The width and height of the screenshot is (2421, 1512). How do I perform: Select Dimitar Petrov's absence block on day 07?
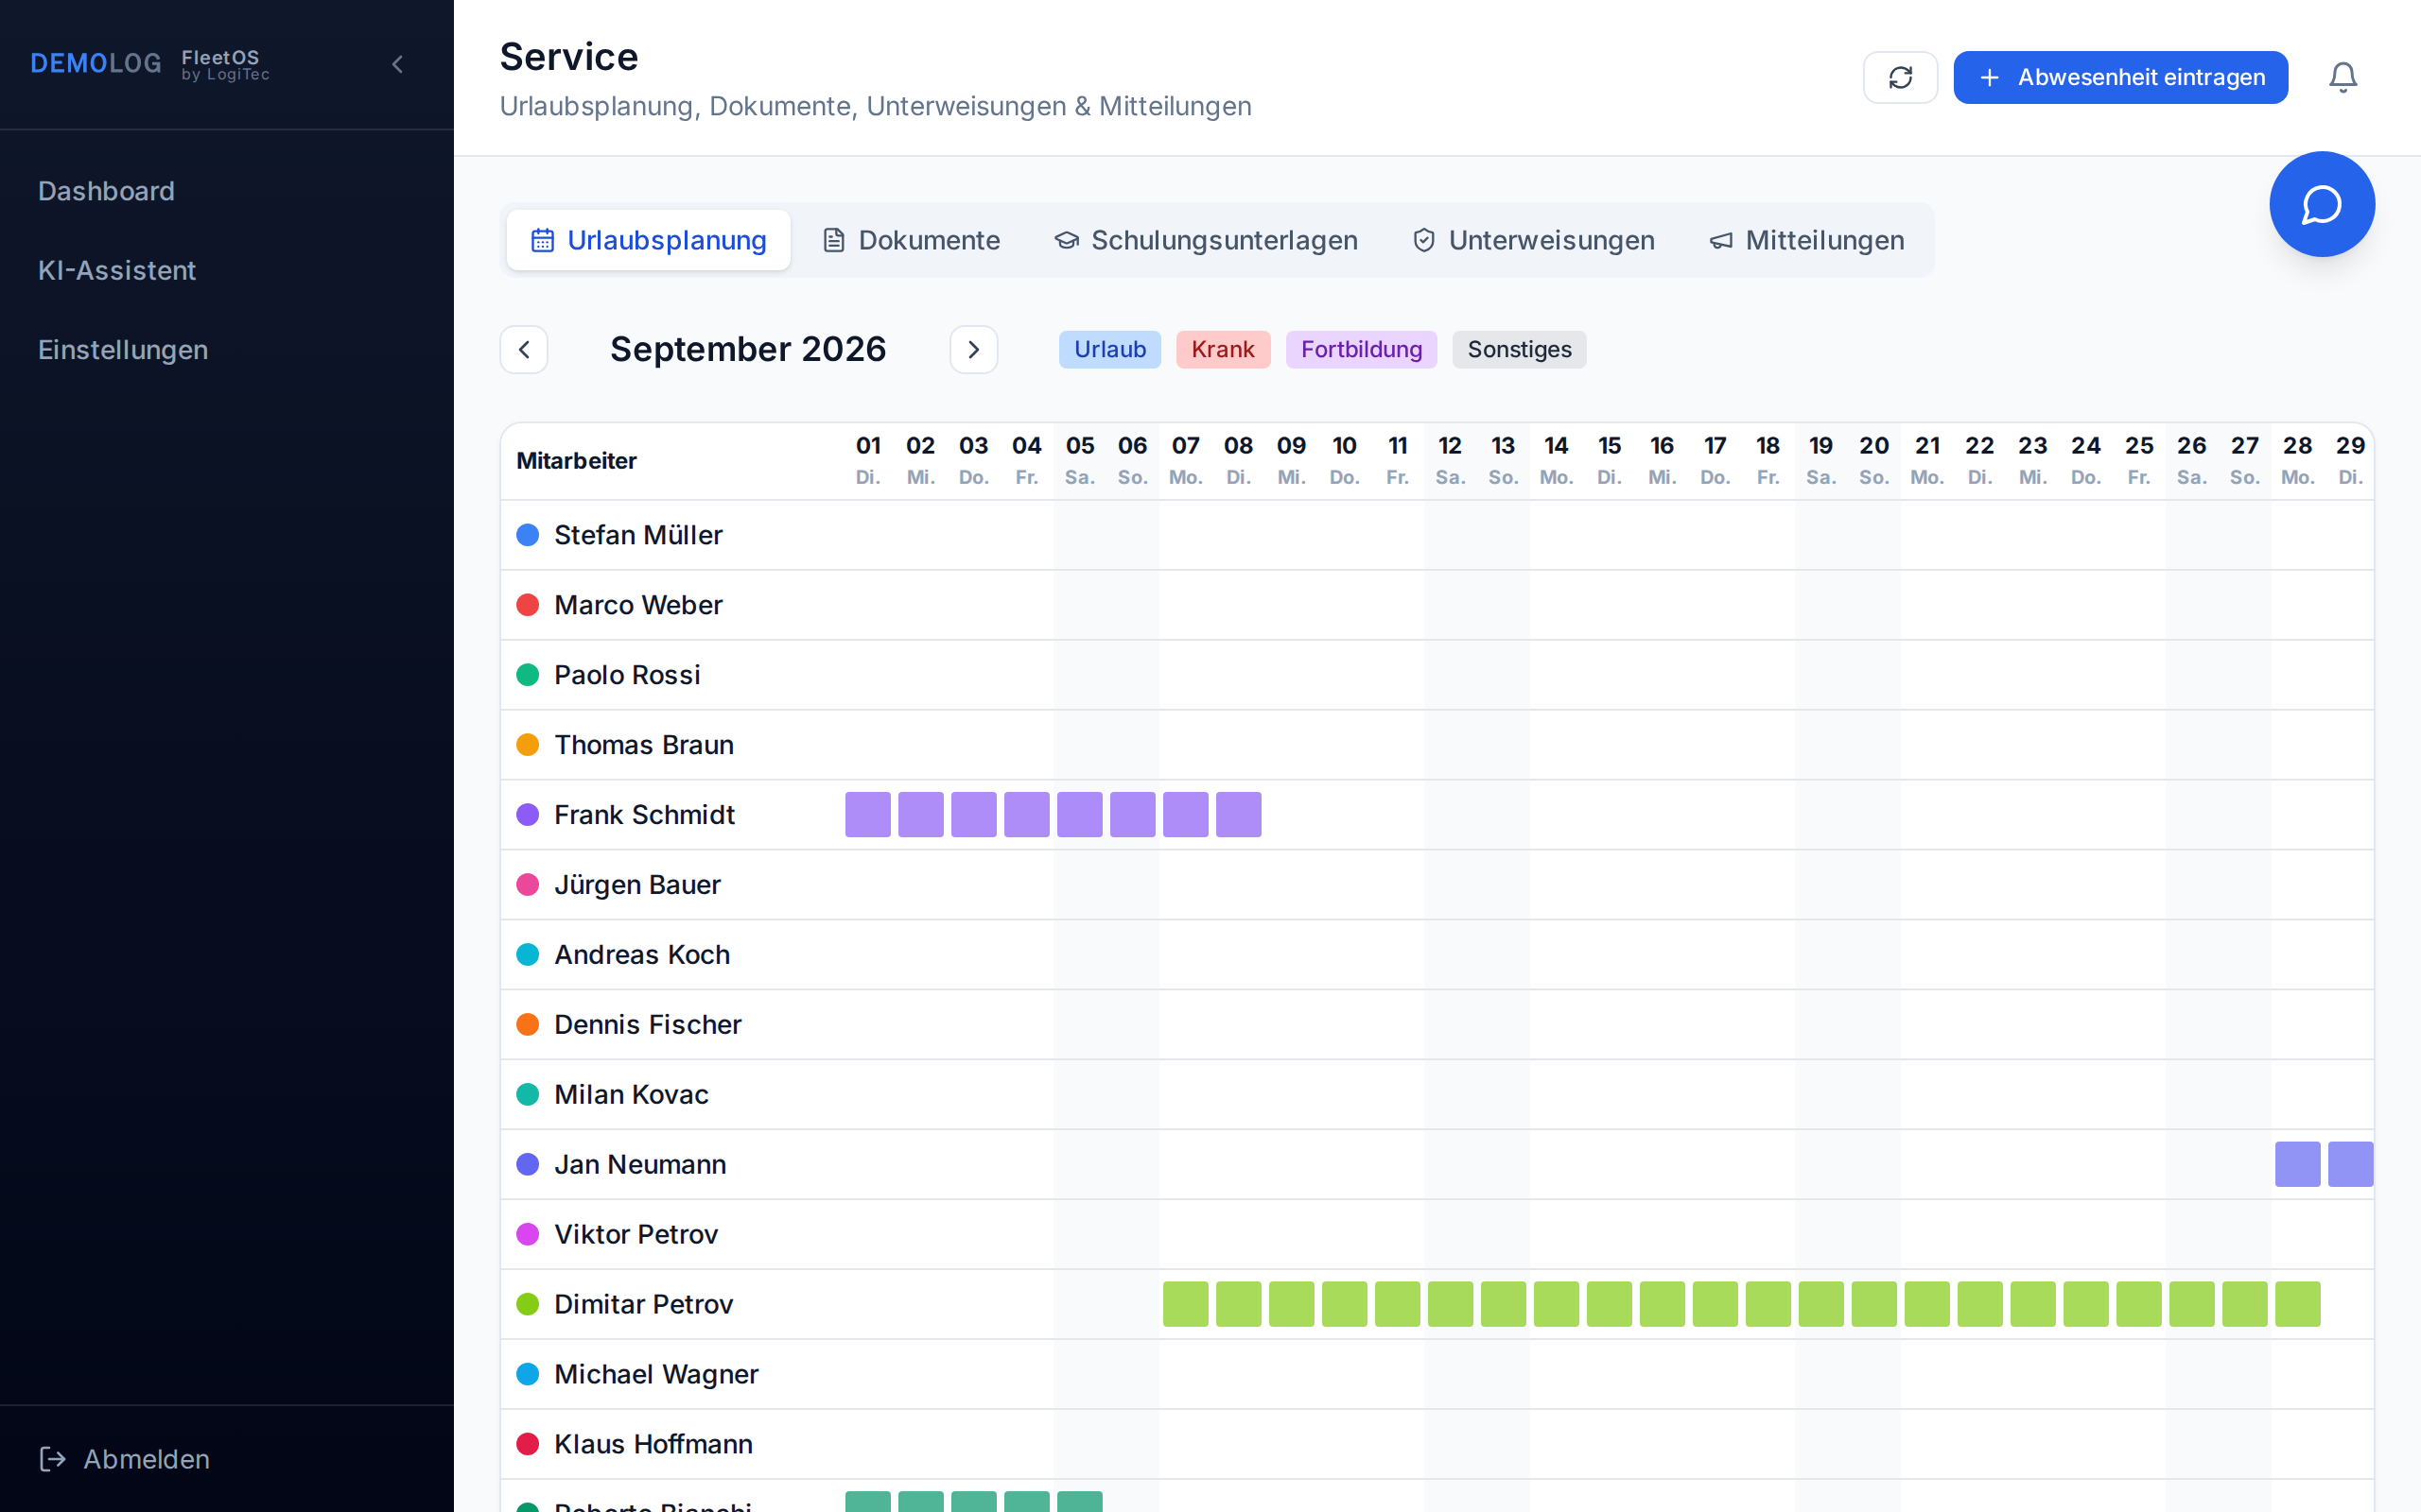pyautogui.click(x=1186, y=1304)
